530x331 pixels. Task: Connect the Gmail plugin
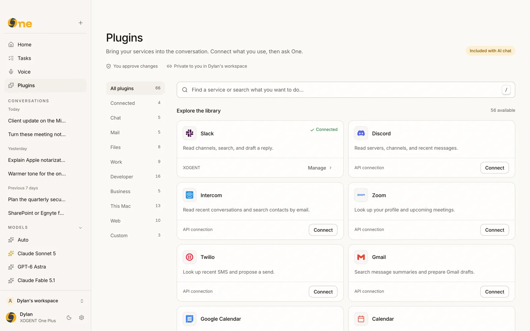(494, 292)
